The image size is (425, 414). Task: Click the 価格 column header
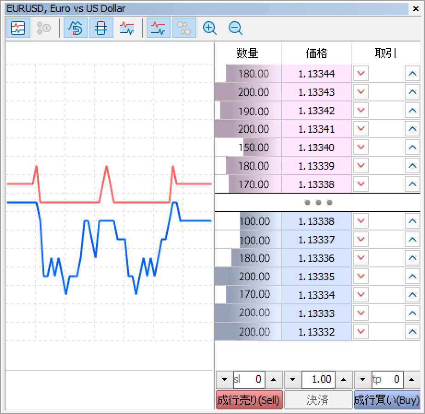click(x=317, y=53)
